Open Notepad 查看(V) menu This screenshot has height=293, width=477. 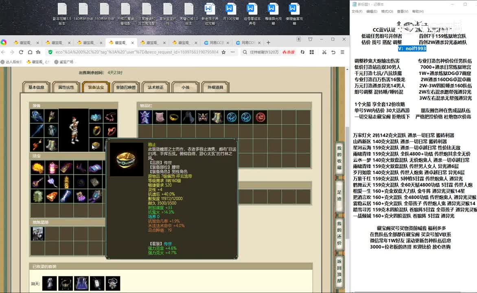tap(403, 11)
